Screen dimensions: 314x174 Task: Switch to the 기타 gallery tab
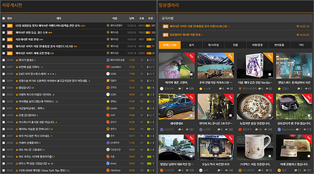tap(301, 45)
